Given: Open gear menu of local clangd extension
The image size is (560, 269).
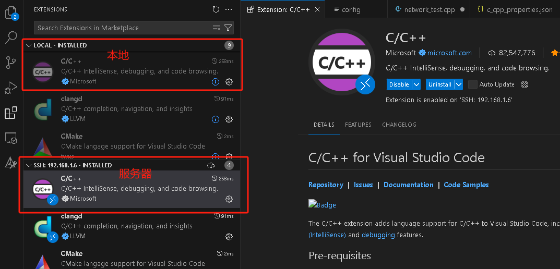Looking at the screenshot, I should 229,119.
